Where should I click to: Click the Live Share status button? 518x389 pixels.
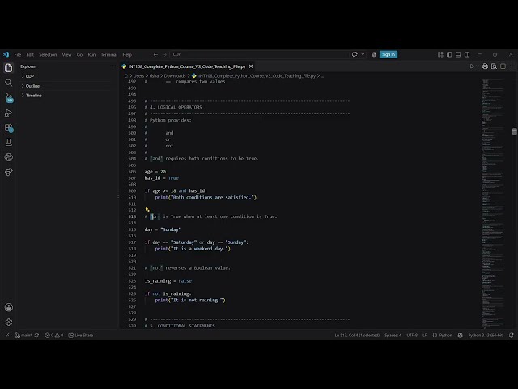[81, 335]
